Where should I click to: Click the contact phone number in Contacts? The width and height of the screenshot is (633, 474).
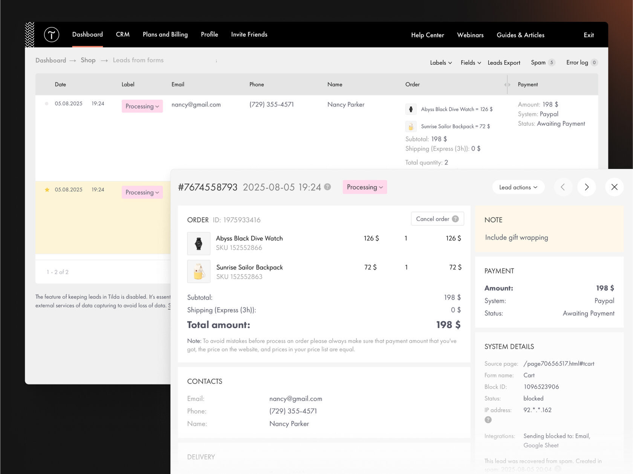point(293,411)
